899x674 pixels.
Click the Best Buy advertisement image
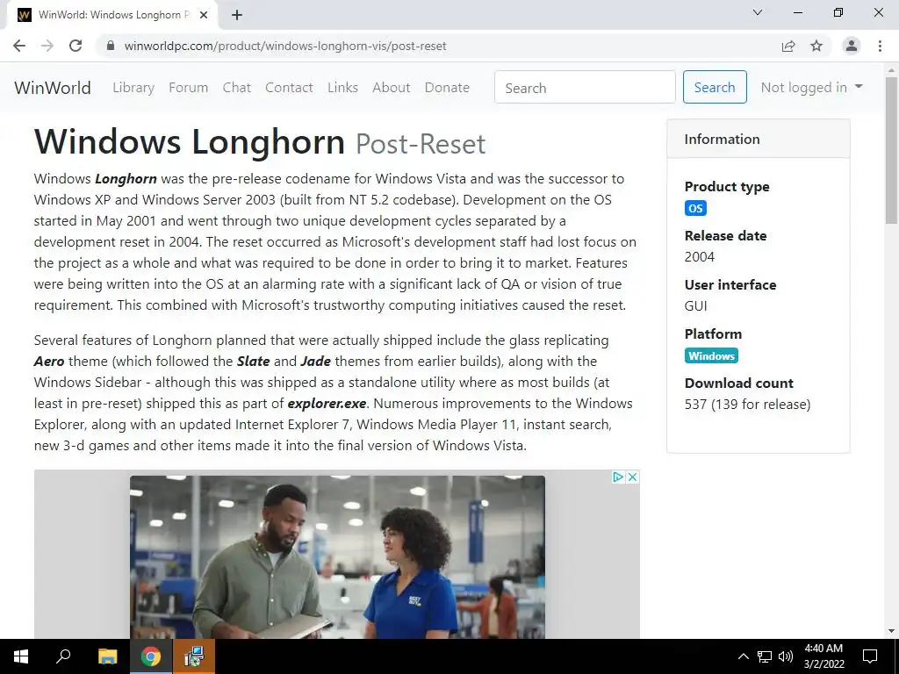click(x=337, y=557)
